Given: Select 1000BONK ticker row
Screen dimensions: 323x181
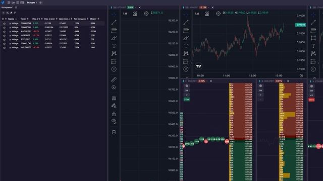Looking at the screenshot, I should (x=26, y=27).
